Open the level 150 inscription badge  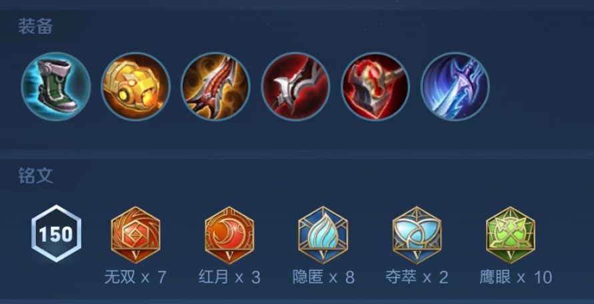pyautogui.click(x=56, y=233)
